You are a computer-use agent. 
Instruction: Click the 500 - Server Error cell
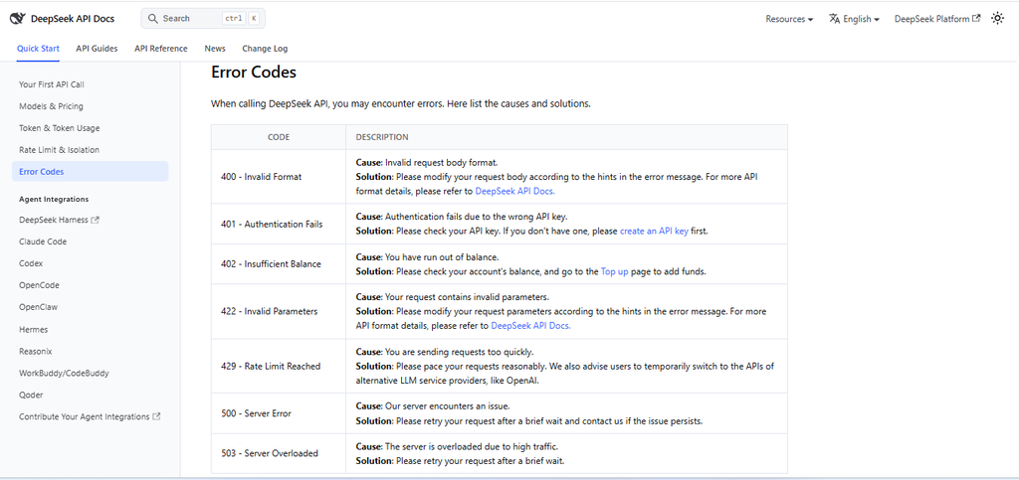tap(279, 413)
